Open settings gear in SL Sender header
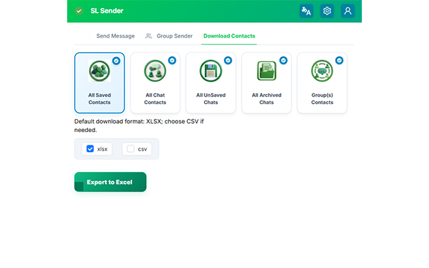 coord(327,11)
